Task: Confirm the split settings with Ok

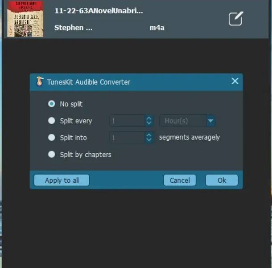Action: (222, 180)
